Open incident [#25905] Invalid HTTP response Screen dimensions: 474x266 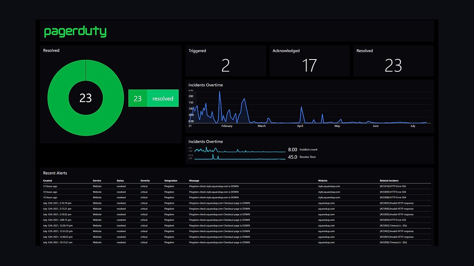point(397,214)
